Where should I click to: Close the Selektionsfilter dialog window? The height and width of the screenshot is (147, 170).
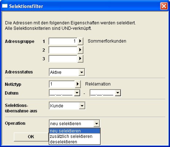(164, 6)
